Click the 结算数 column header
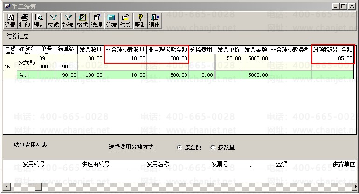Screen dimensions: 359x194 tap(66, 50)
